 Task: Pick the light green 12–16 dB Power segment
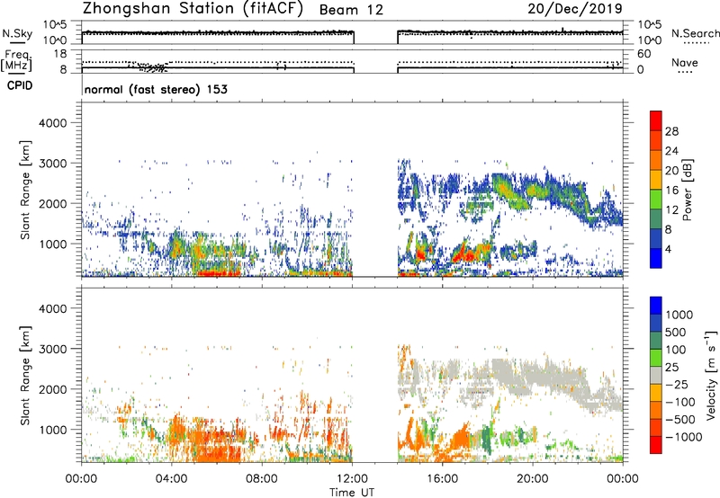click(x=656, y=200)
